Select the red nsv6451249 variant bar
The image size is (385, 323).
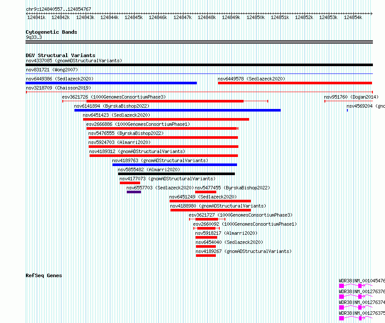(x=210, y=201)
